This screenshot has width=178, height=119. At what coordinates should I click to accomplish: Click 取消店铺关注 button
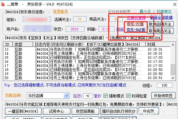160,24
